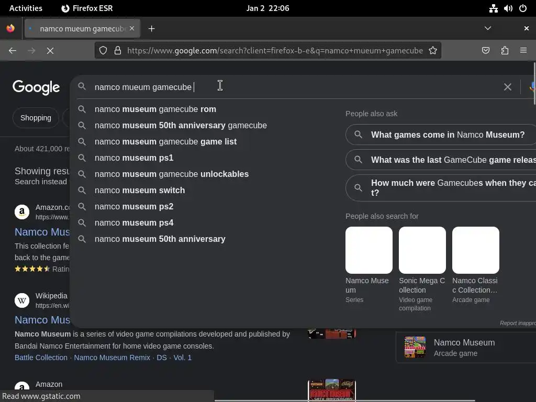
Task: Open the Save to Pocket icon
Action: click(x=486, y=51)
